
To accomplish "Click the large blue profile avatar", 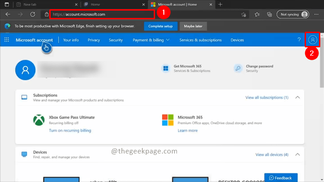I will [x=25, y=70].
